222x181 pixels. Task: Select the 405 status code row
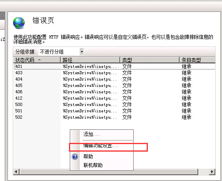point(115,85)
